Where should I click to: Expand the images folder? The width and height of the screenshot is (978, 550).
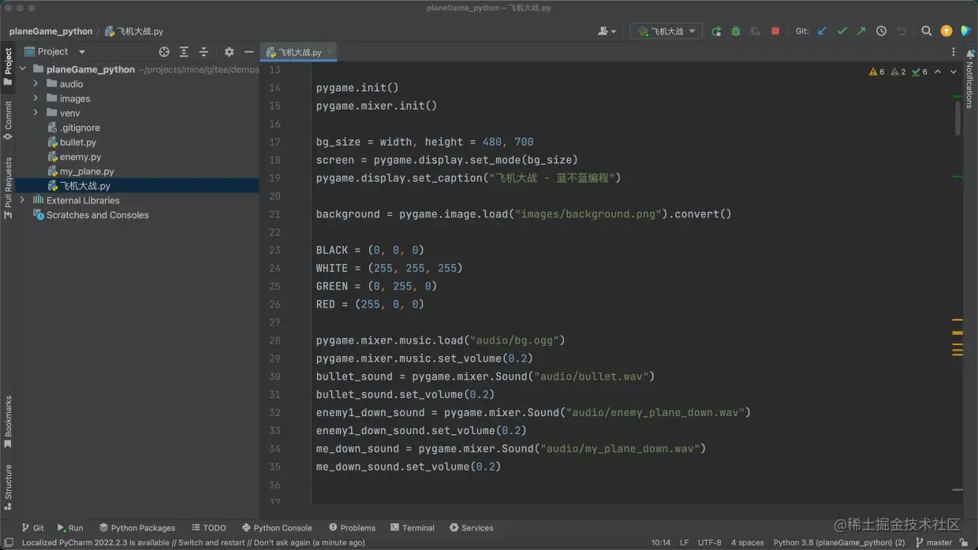click(x=35, y=98)
